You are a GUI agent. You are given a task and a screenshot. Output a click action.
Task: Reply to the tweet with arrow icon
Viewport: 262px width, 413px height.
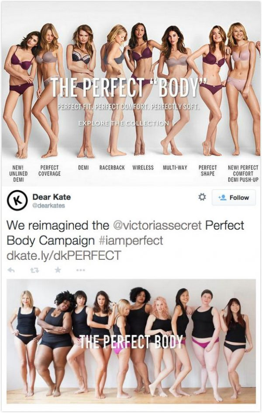pyautogui.click(x=11, y=270)
